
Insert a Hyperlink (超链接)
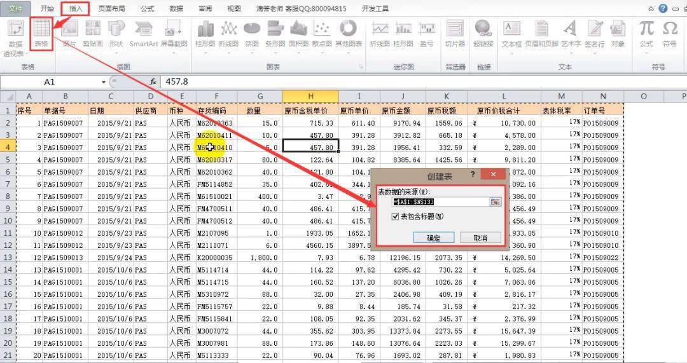(x=483, y=34)
